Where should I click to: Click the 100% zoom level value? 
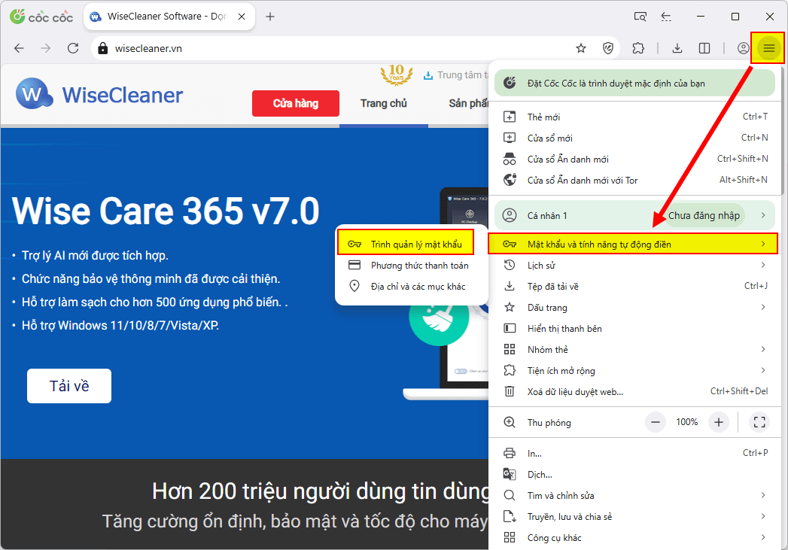687,422
